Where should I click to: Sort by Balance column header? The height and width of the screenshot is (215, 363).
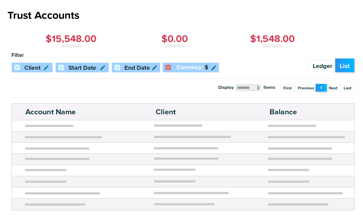[x=283, y=112]
